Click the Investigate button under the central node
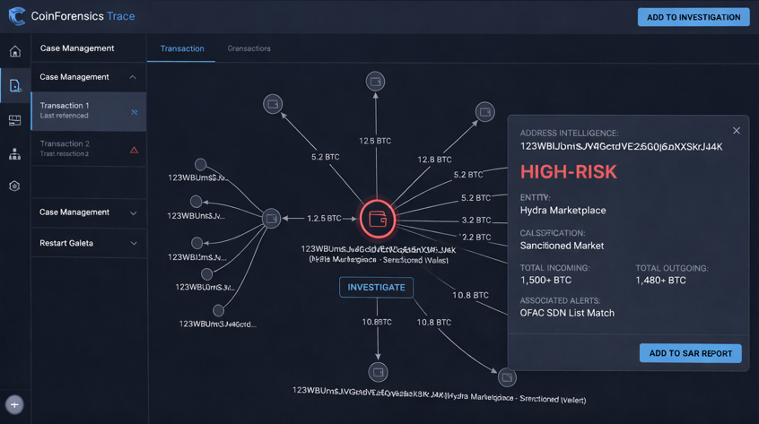Screen dimensions: 759x424 coord(376,287)
